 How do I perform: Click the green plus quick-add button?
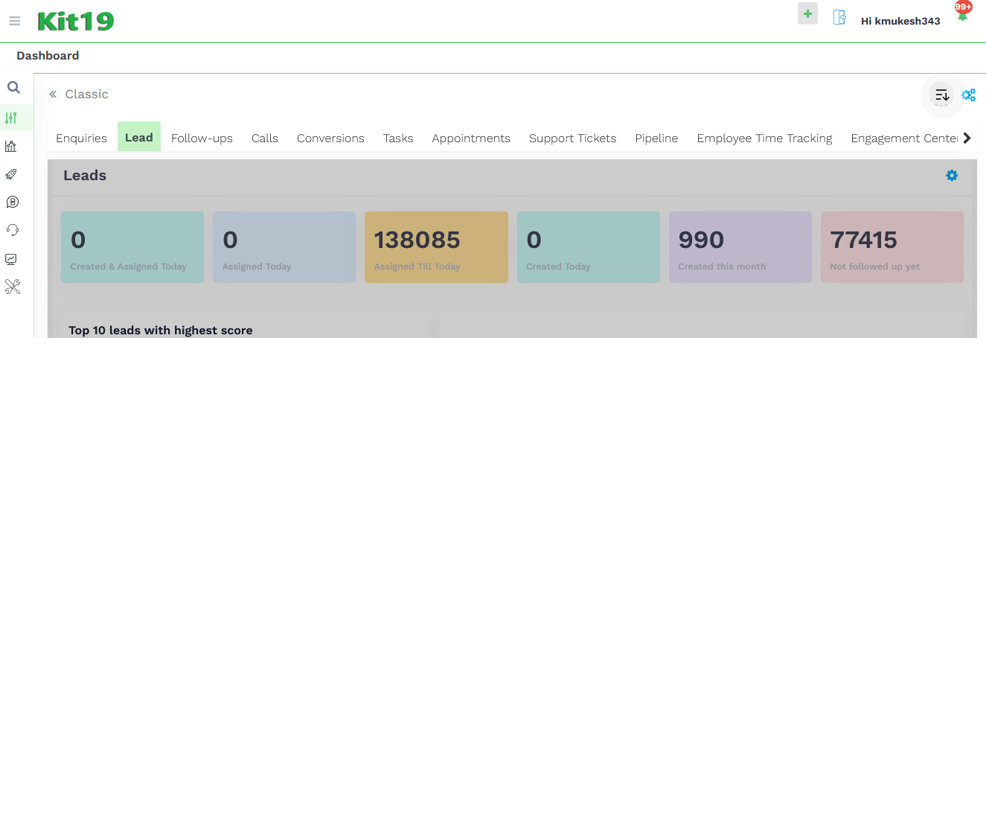[x=807, y=13]
